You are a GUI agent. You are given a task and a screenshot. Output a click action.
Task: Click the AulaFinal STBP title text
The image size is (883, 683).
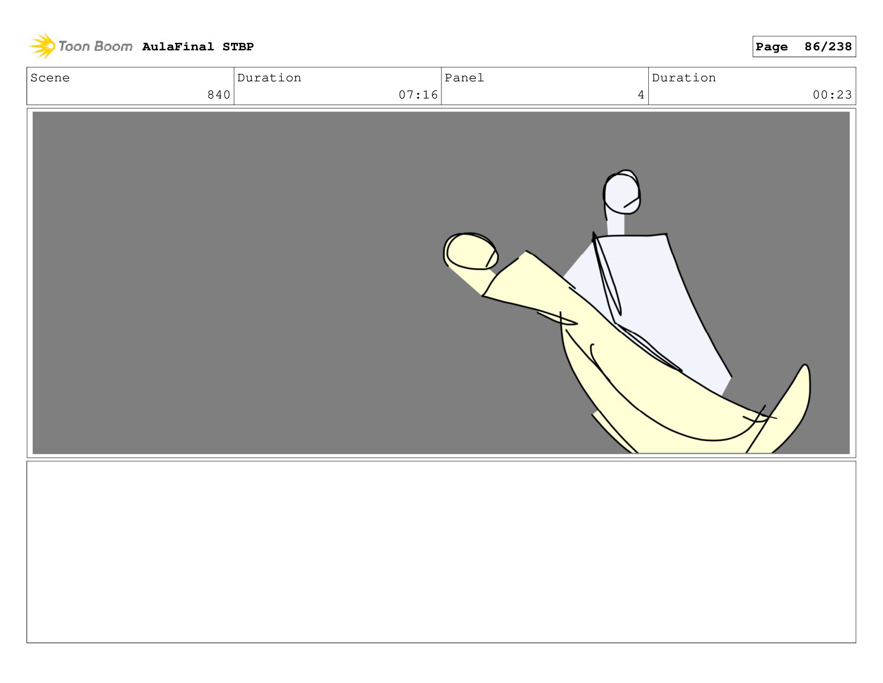pyautogui.click(x=198, y=47)
